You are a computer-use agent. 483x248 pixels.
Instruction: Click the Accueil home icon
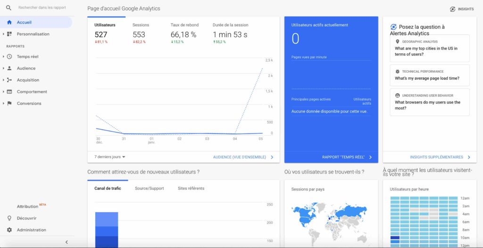tap(9, 22)
